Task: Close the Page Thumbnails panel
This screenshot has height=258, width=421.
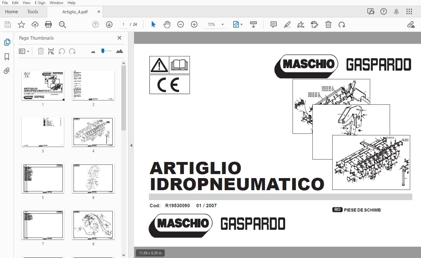Action: [x=119, y=38]
